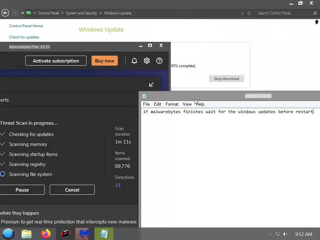This screenshot has width=320, height=240.
Task: Pause the Malwarebytes threat scan
Action: point(22,190)
